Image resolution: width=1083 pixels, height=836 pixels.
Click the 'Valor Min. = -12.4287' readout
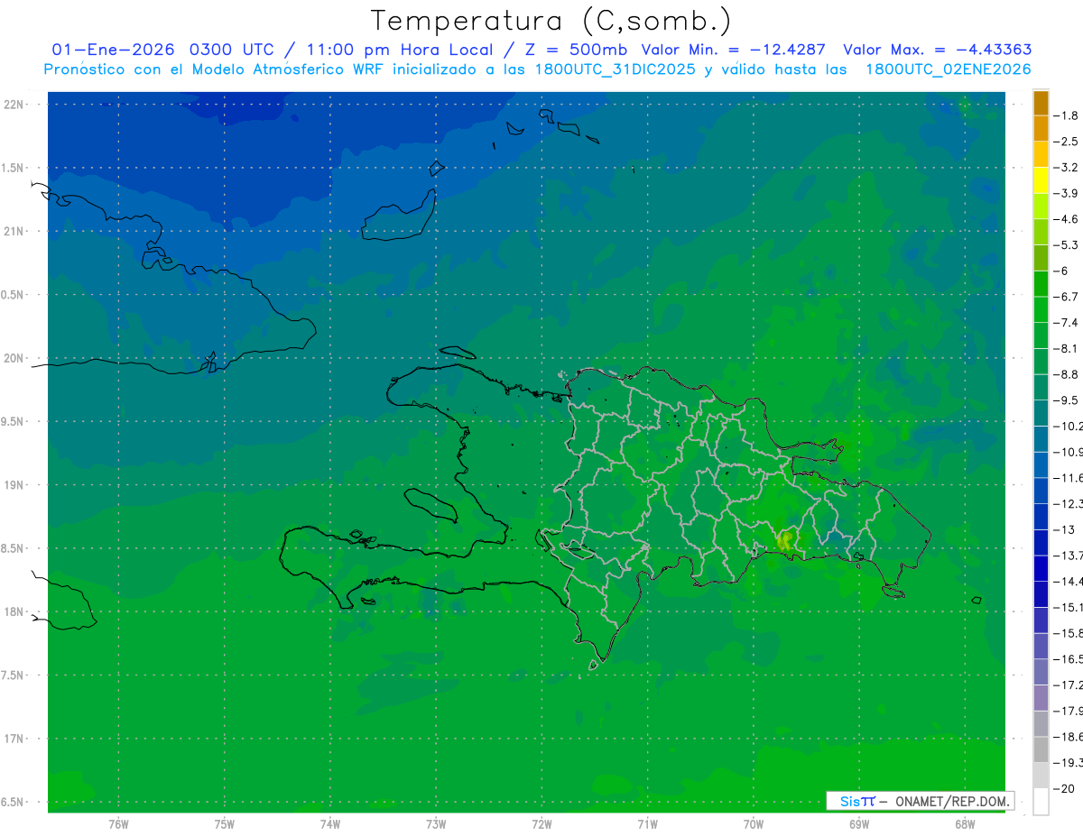[733, 50]
